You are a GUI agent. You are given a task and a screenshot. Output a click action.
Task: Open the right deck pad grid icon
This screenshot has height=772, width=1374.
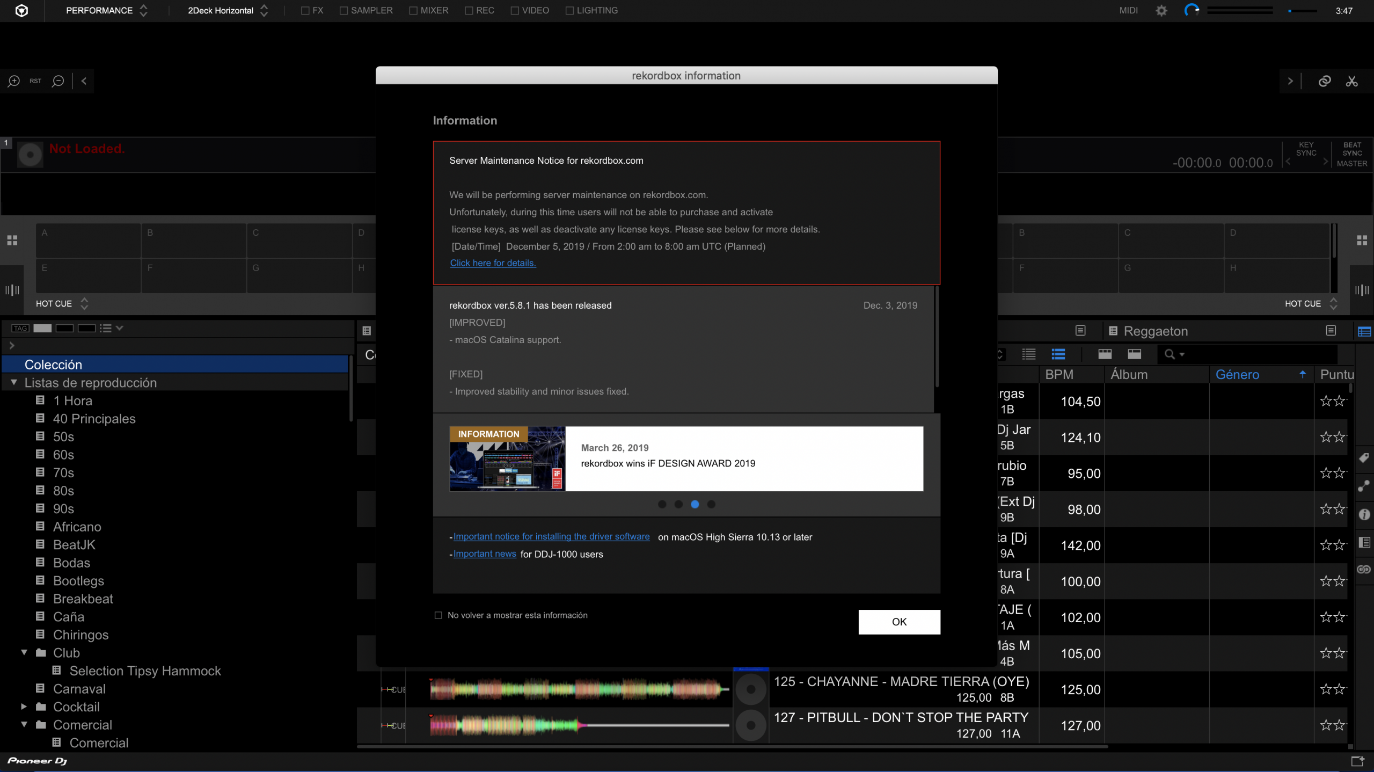(1362, 240)
